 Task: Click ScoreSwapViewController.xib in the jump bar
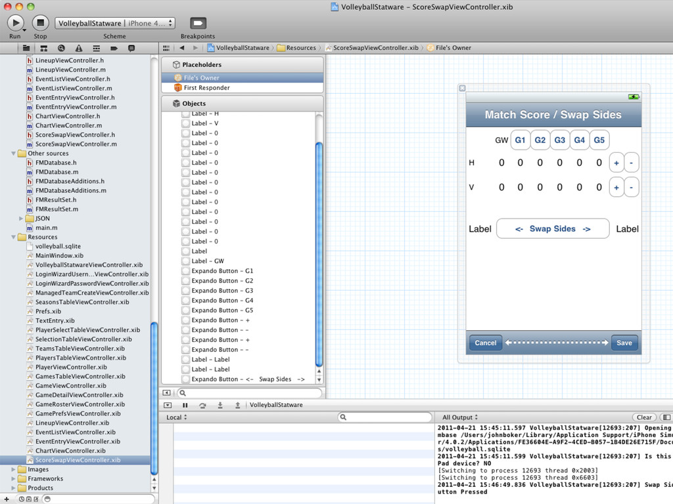[372, 48]
